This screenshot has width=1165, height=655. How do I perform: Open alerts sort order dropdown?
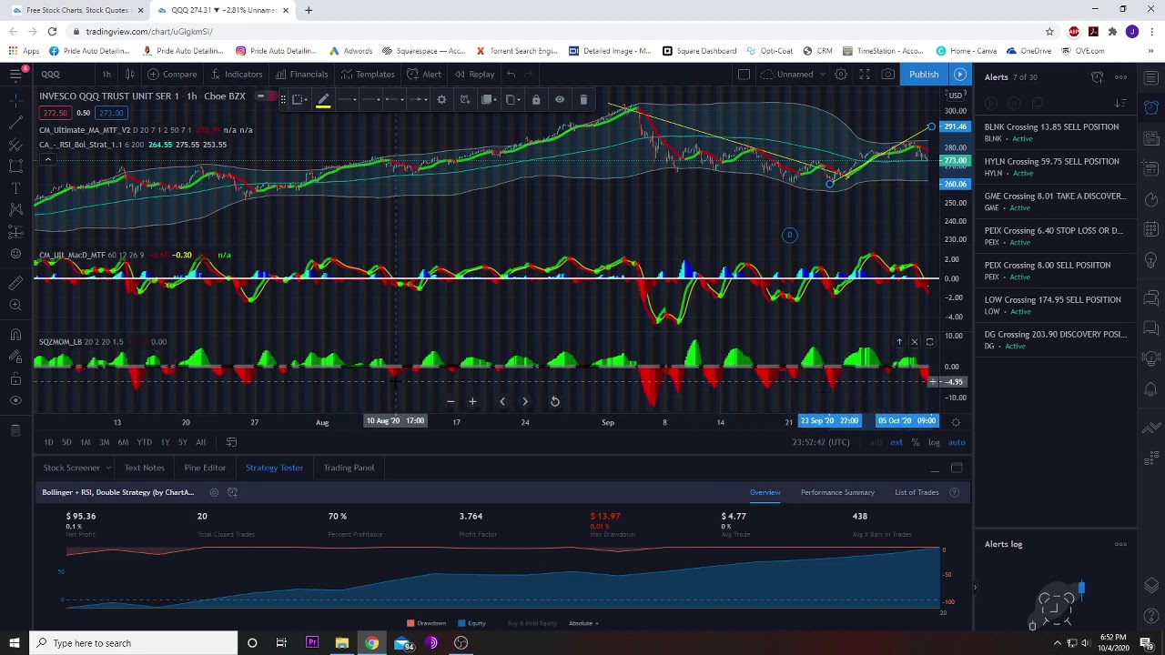point(1120,104)
